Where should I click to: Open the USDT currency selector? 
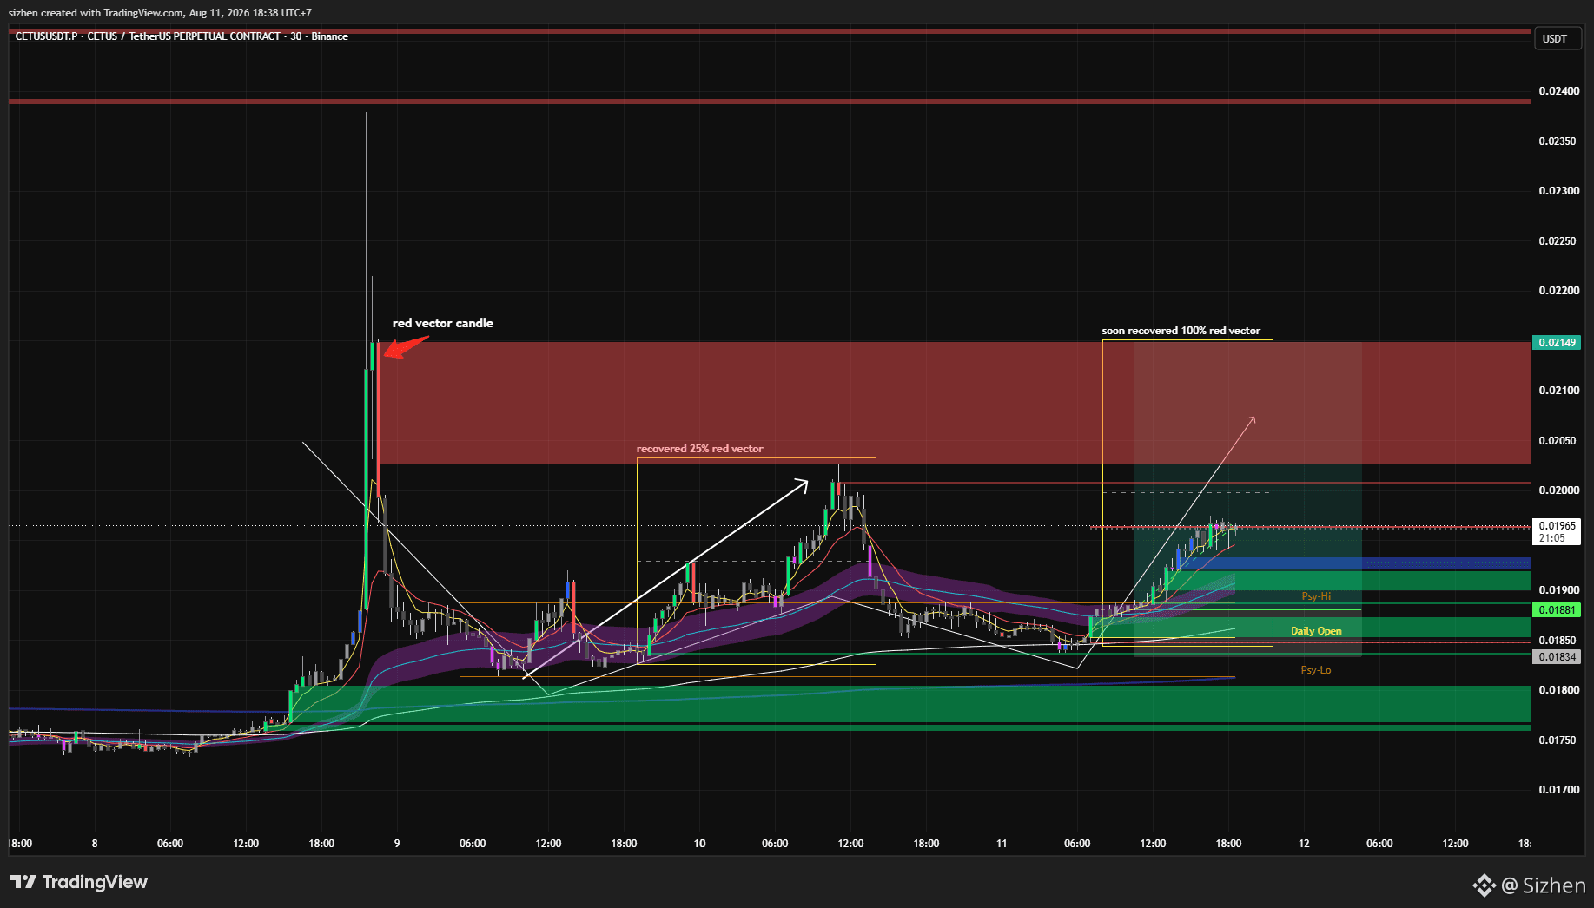[x=1555, y=39]
